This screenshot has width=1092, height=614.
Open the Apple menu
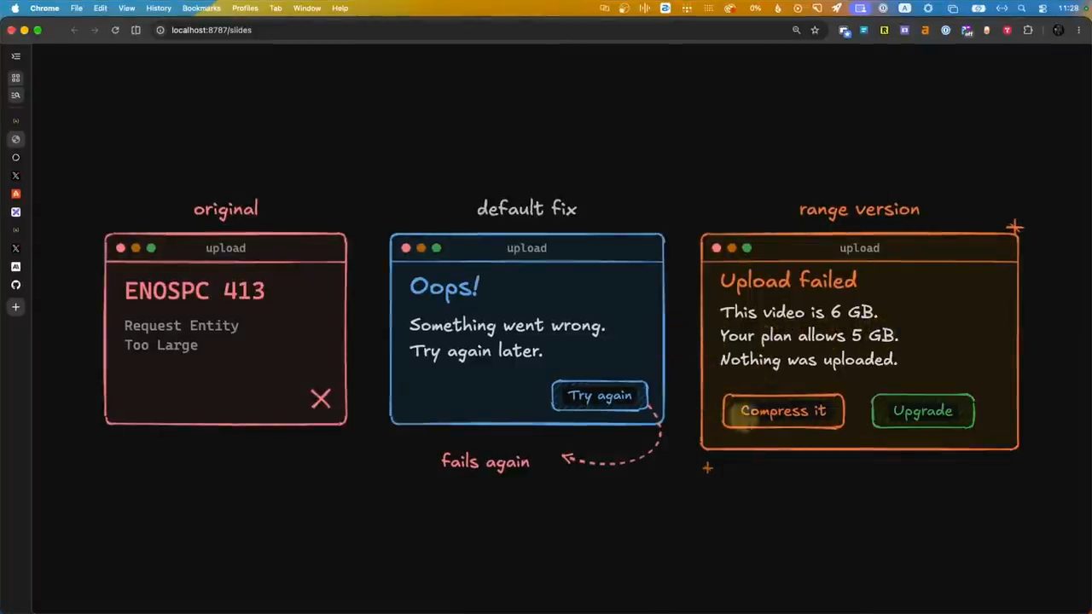pyautogui.click(x=15, y=8)
